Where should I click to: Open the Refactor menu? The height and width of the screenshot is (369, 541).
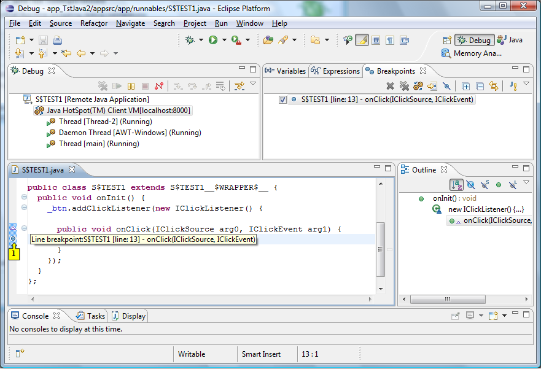point(93,23)
